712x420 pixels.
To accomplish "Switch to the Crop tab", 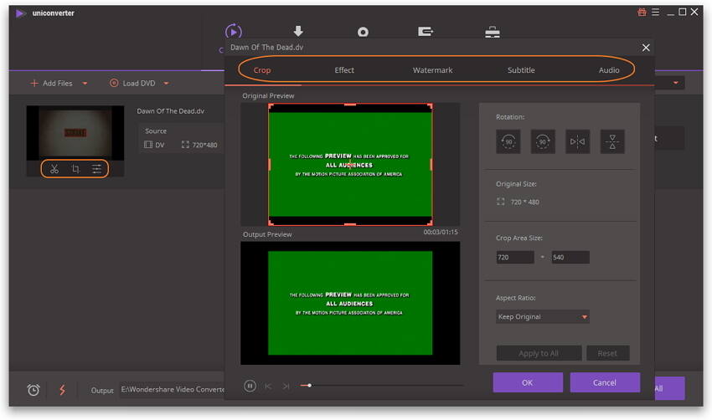I will click(262, 70).
